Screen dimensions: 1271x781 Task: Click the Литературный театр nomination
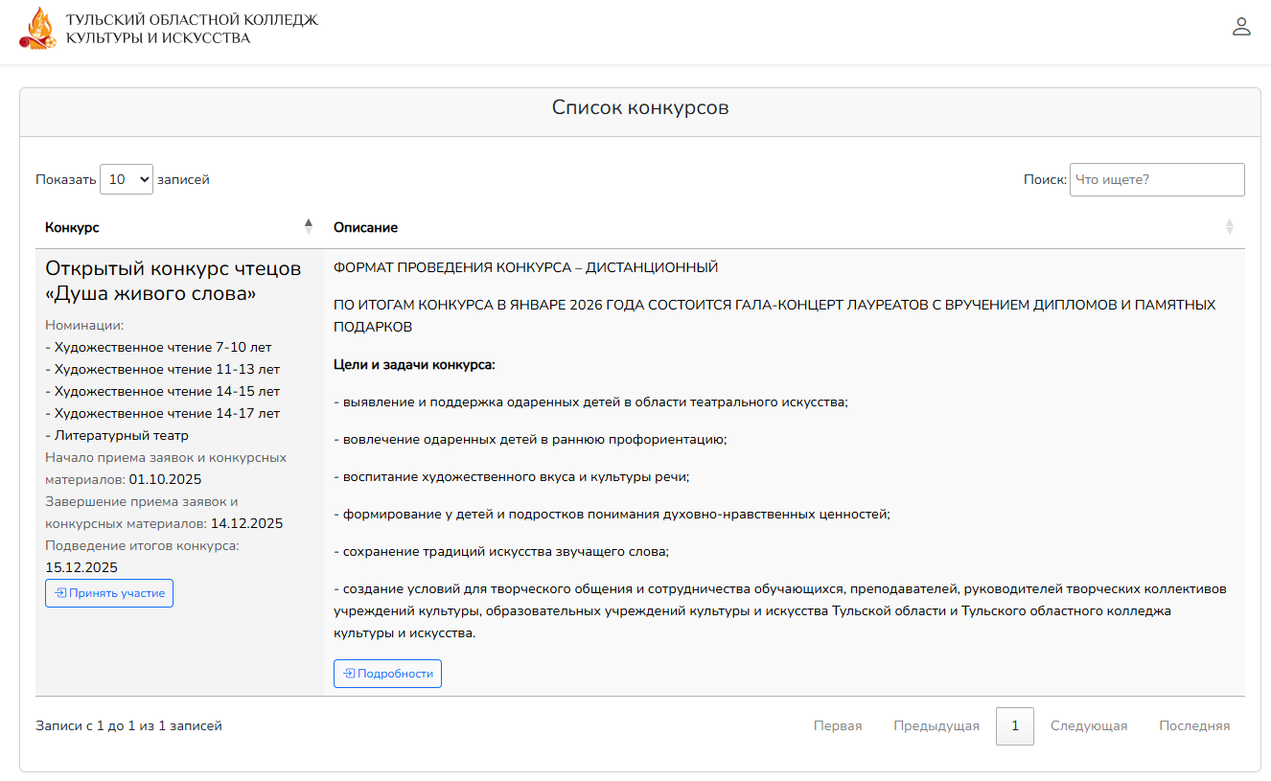tap(121, 435)
